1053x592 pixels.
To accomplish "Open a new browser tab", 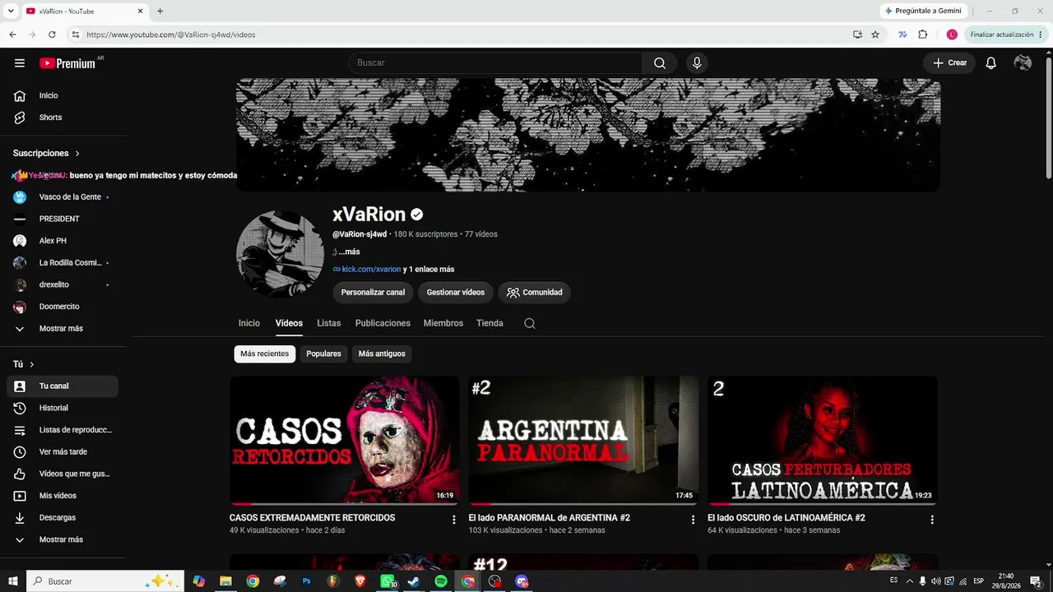I will [160, 11].
